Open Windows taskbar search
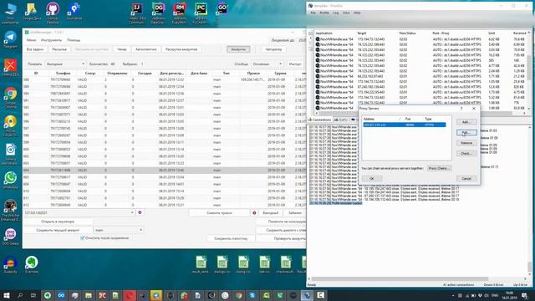535x301 pixels. pyautogui.click(x=20, y=295)
